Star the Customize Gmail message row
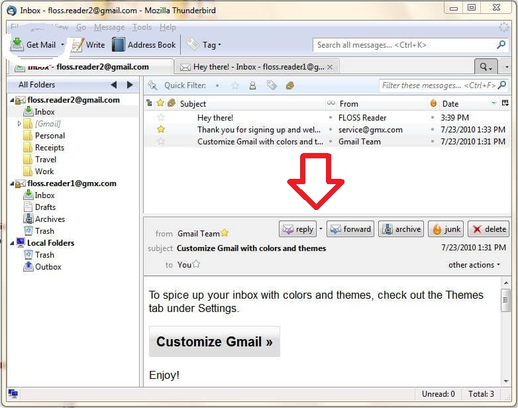Image resolution: width=518 pixels, height=408 pixels. coord(161,141)
